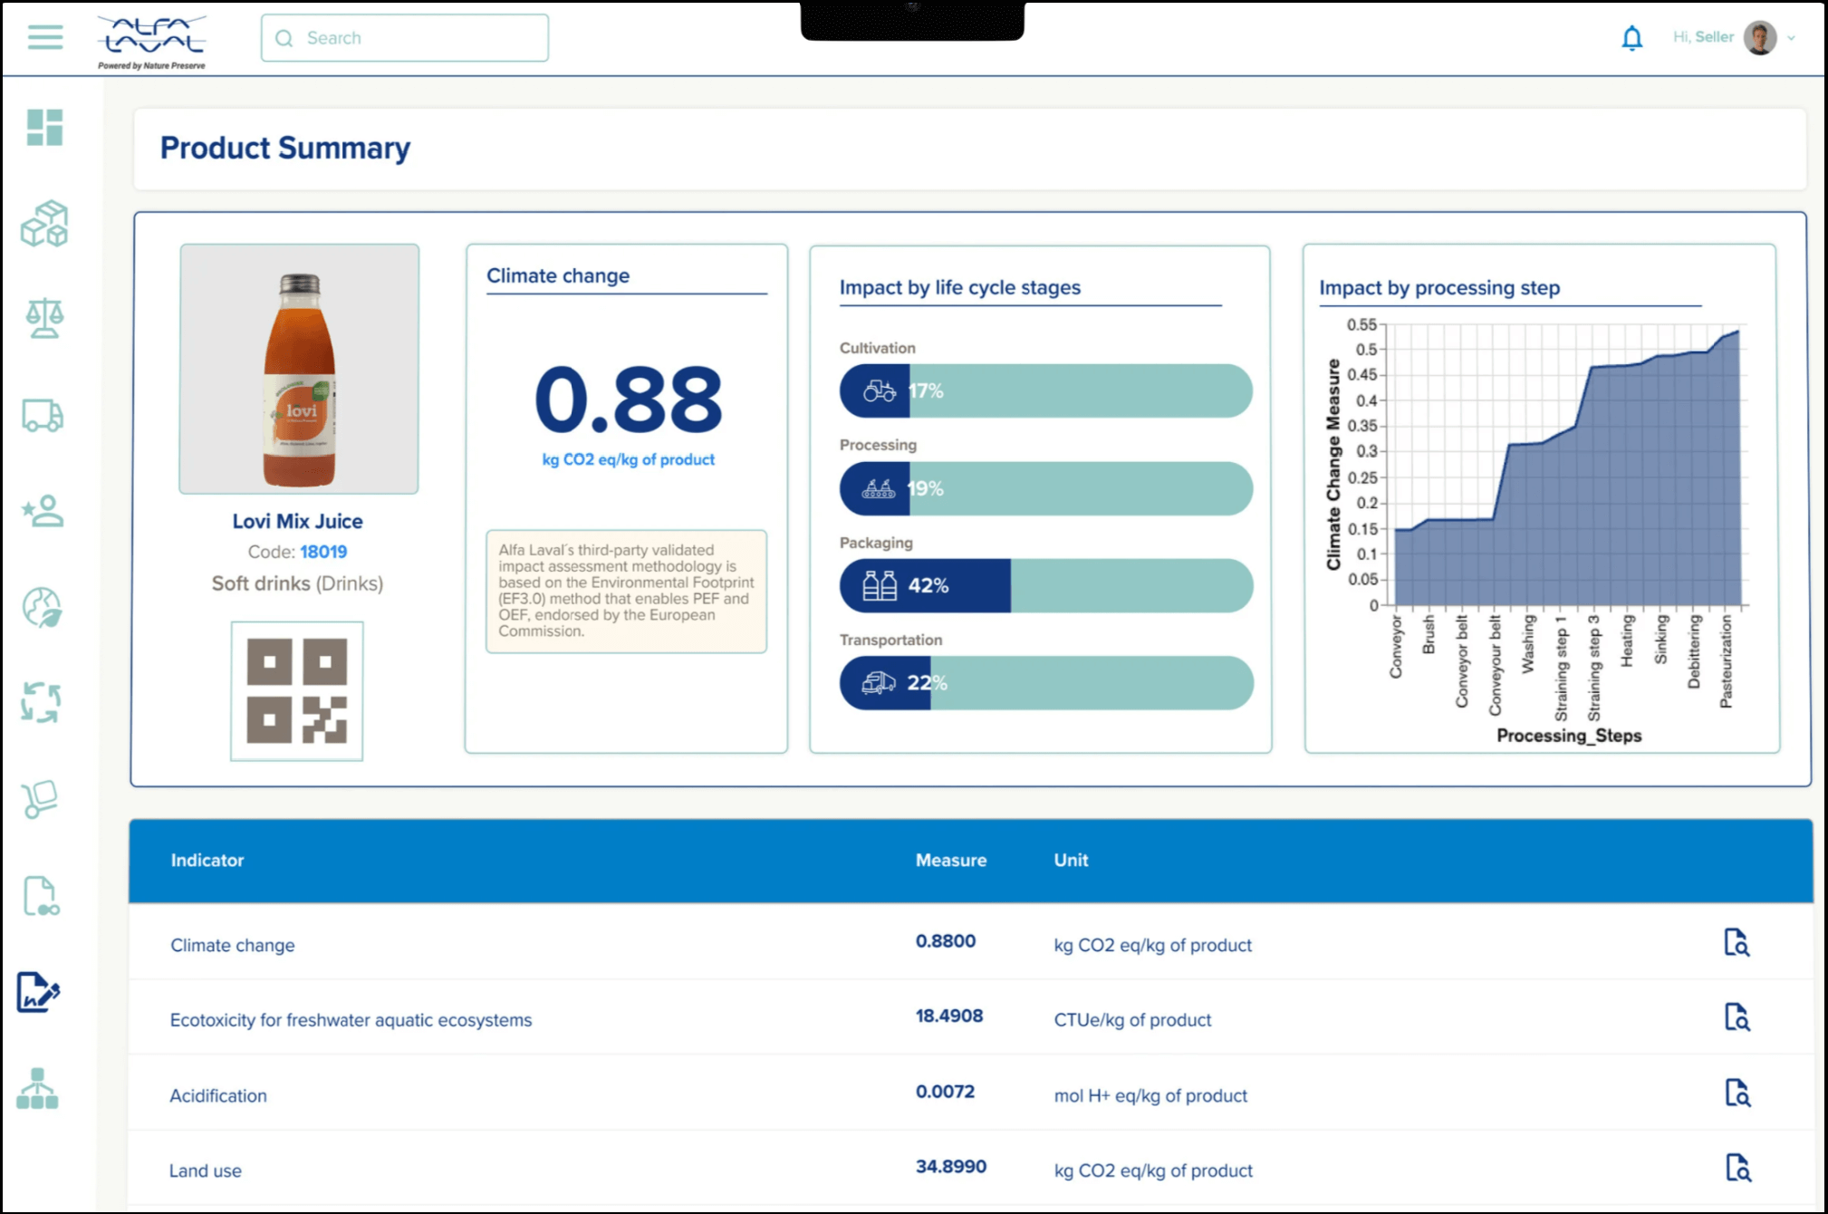Open the delivery truck sidebar icon
1828x1214 pixels.
[43, 416]
